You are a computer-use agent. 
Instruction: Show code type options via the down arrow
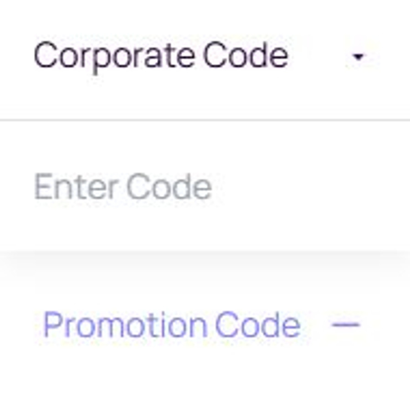pyautogui.click(x=359, y=57)
